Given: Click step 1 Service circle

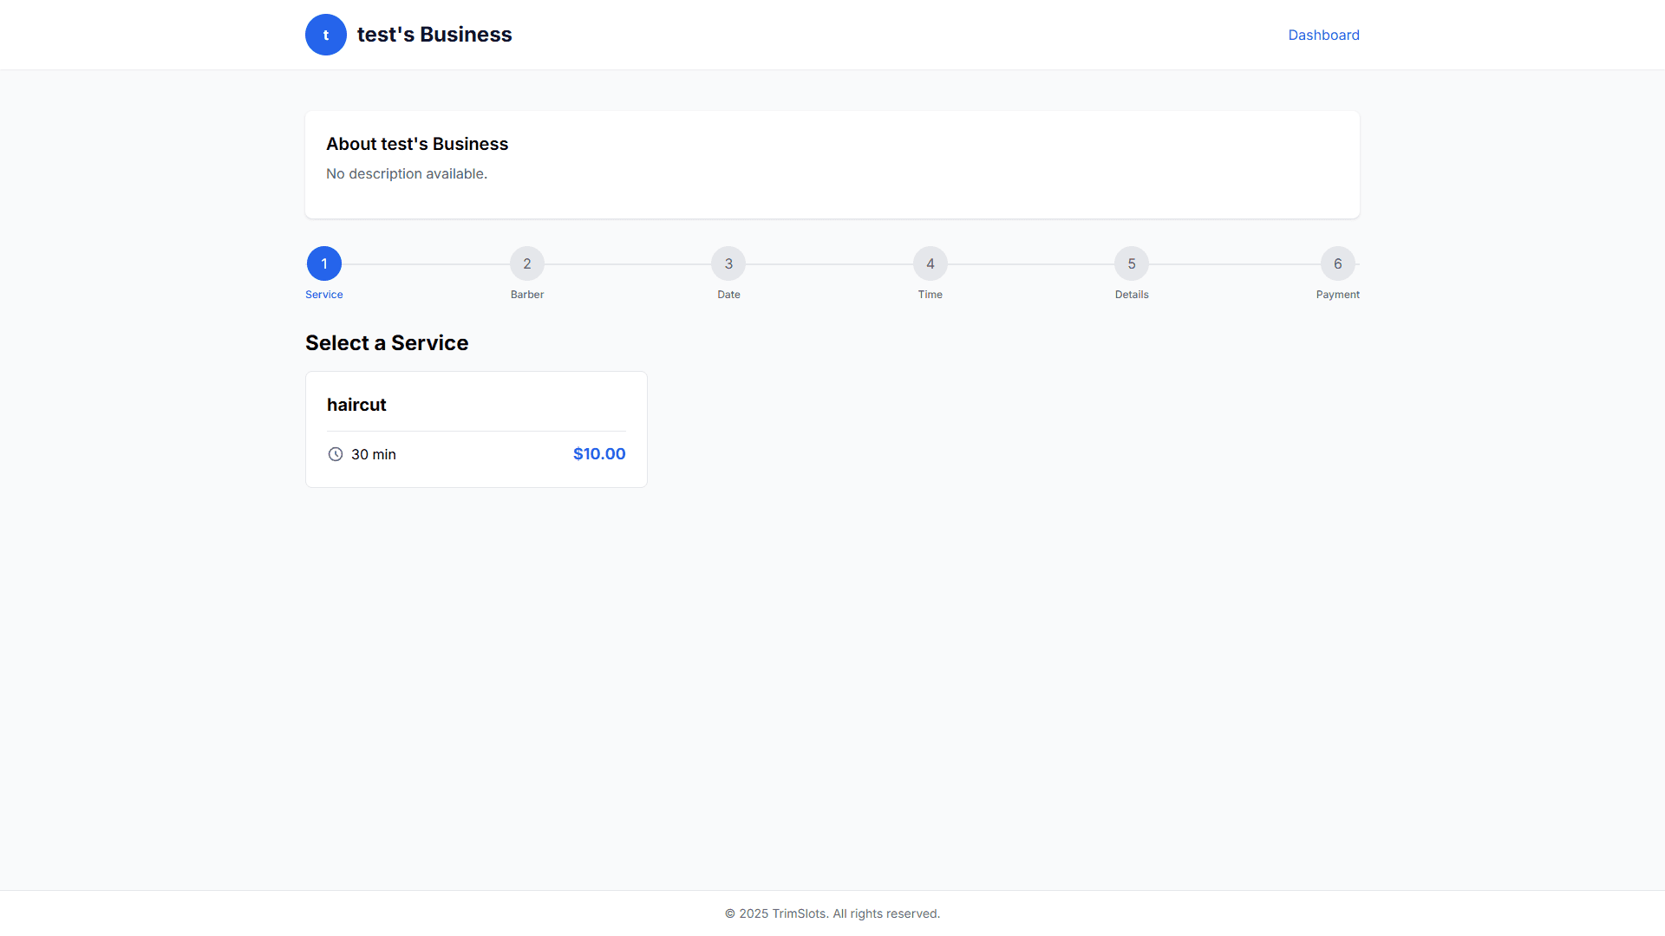Looking at the screenshot, I should coord(324,263).
